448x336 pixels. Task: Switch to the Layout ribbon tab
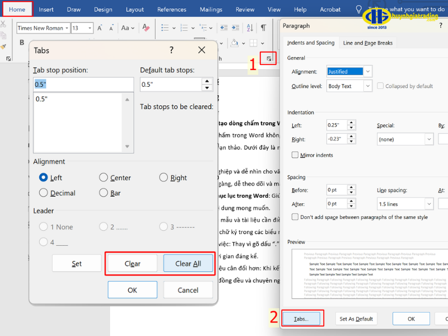tap(135, 10)
